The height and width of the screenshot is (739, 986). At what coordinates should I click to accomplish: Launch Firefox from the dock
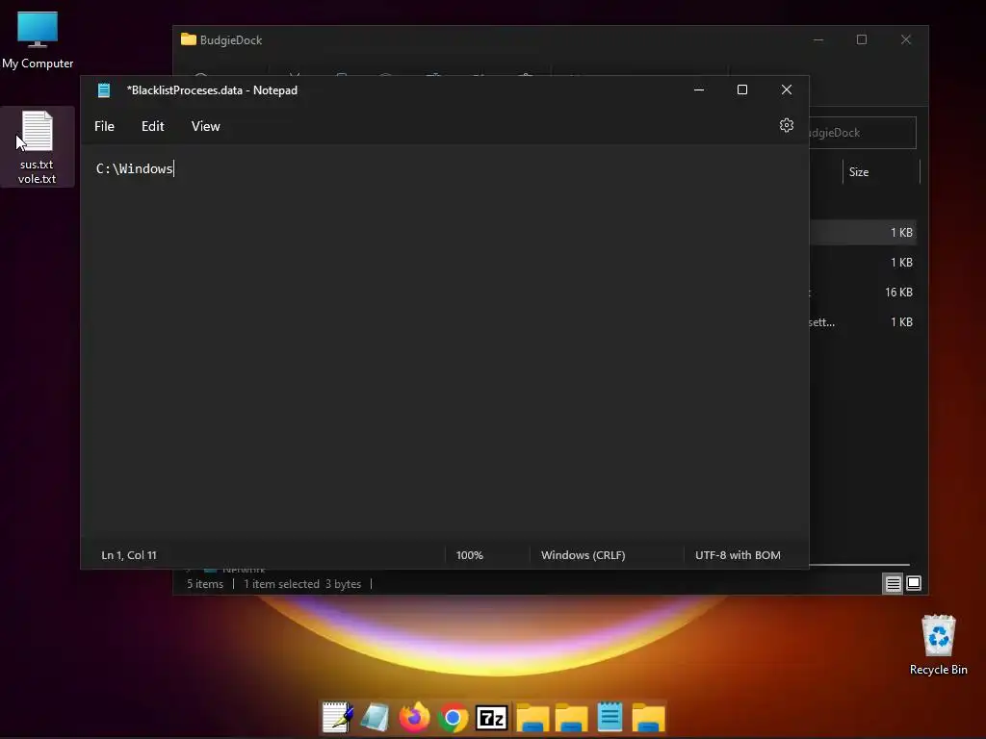[414, 717]
